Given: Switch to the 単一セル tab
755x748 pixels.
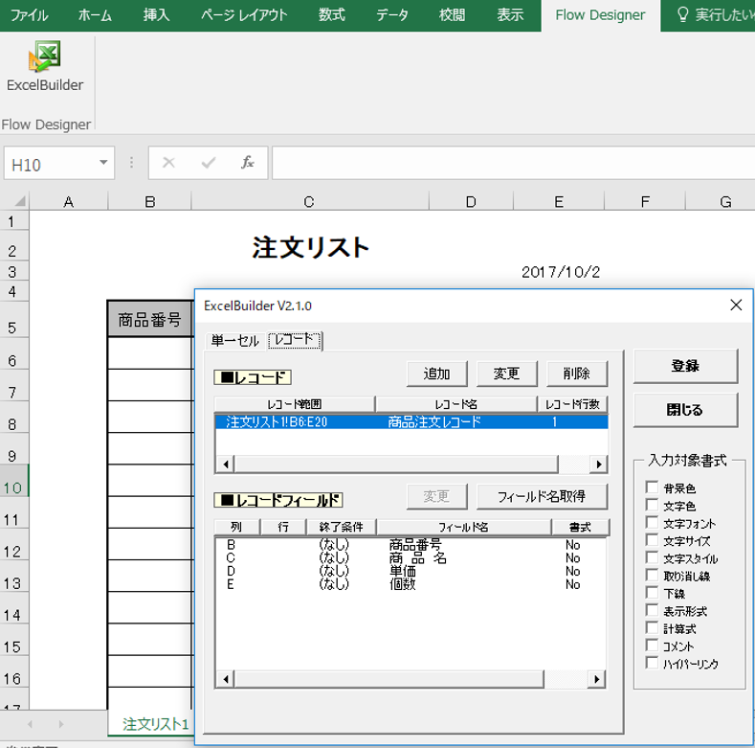Looking at the screenshot, I should [x=235, y=341].
